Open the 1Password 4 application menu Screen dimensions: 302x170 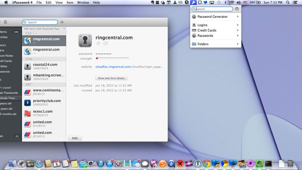[22, 2]
